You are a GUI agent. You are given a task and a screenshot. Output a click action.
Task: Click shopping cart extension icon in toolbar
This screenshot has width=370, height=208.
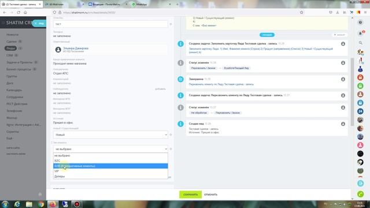pyautogui.click(x=351, y=12)
